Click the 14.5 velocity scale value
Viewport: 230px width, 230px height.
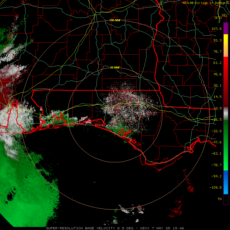(217, 97)
